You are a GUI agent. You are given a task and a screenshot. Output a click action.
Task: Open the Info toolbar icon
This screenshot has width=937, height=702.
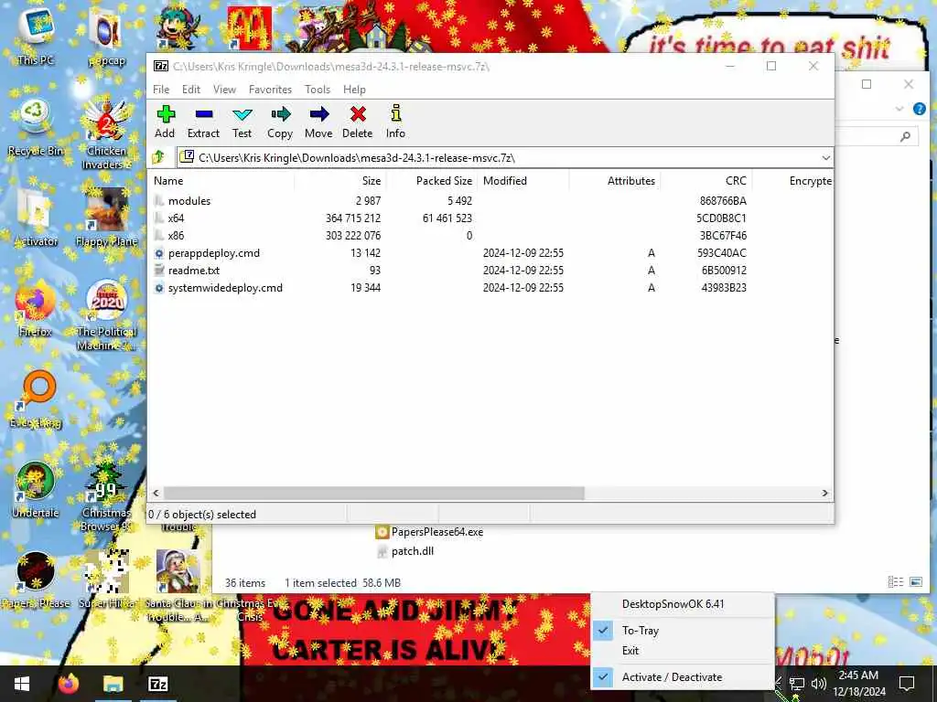click(395, 122)
